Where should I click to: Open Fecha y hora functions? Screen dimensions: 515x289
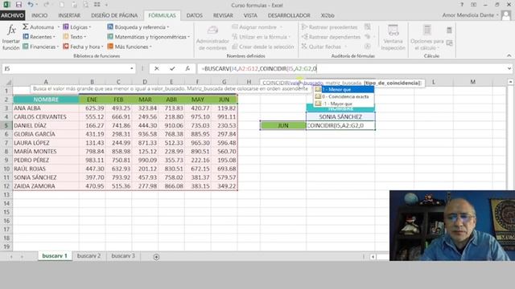83,47
